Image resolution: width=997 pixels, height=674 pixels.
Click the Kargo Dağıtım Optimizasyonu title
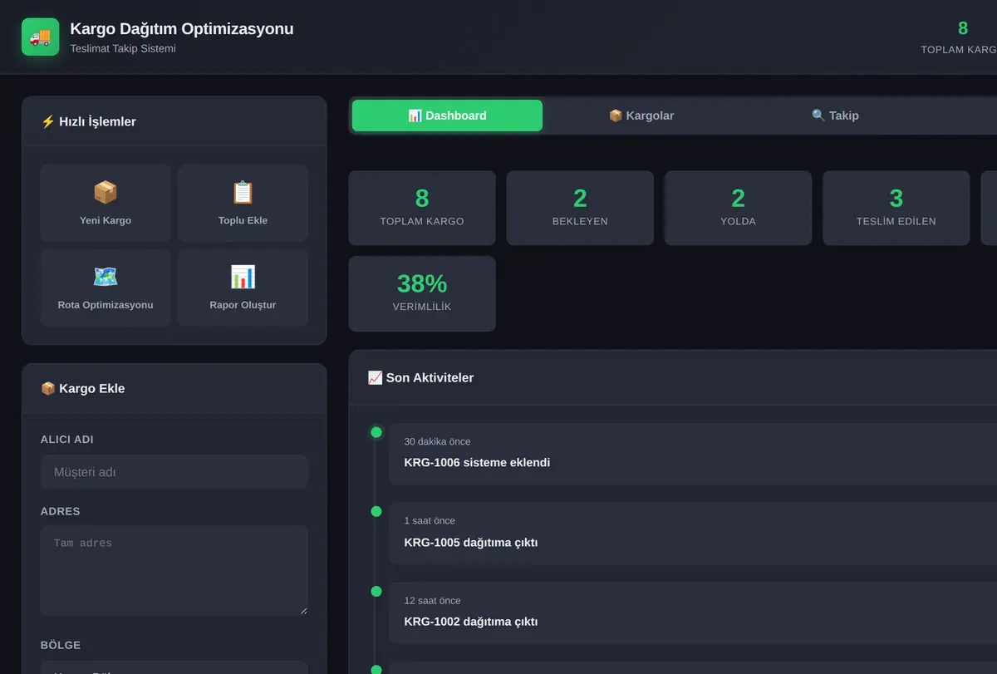[x=181, y=29]
